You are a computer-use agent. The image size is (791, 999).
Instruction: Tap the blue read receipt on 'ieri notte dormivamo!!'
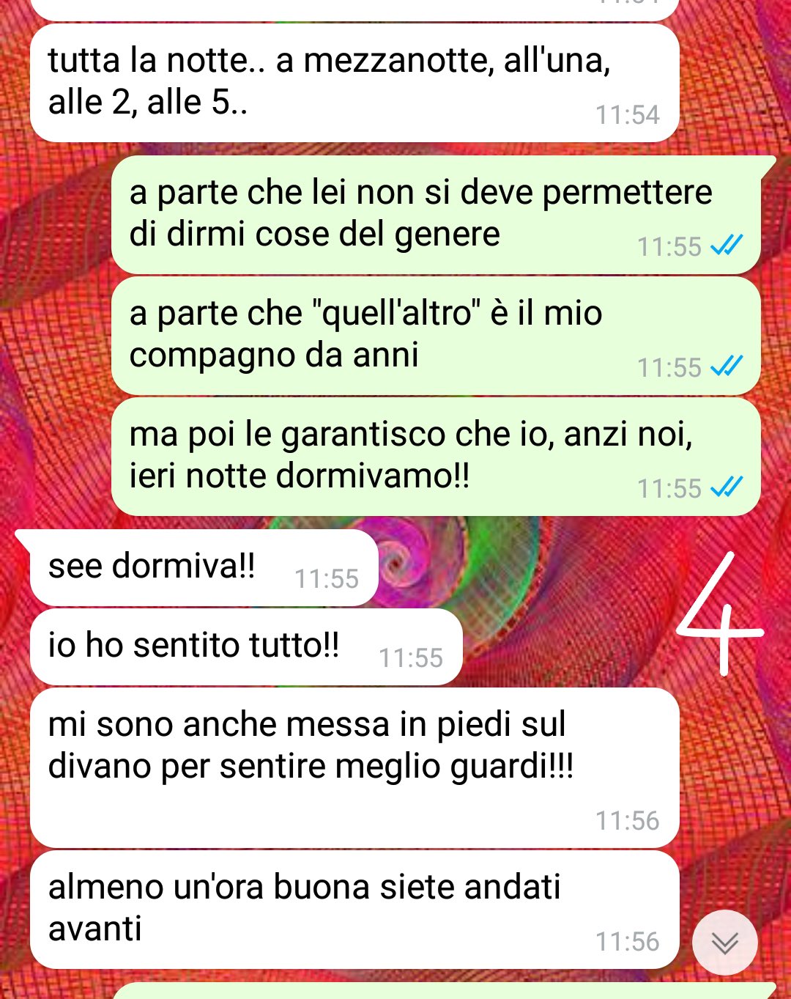[727, 487]
